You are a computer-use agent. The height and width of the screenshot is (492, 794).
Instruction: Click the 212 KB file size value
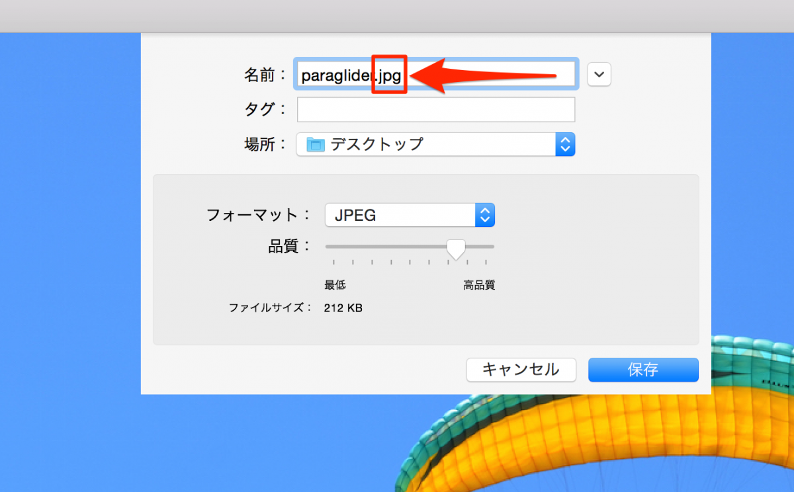coord(343,308)
